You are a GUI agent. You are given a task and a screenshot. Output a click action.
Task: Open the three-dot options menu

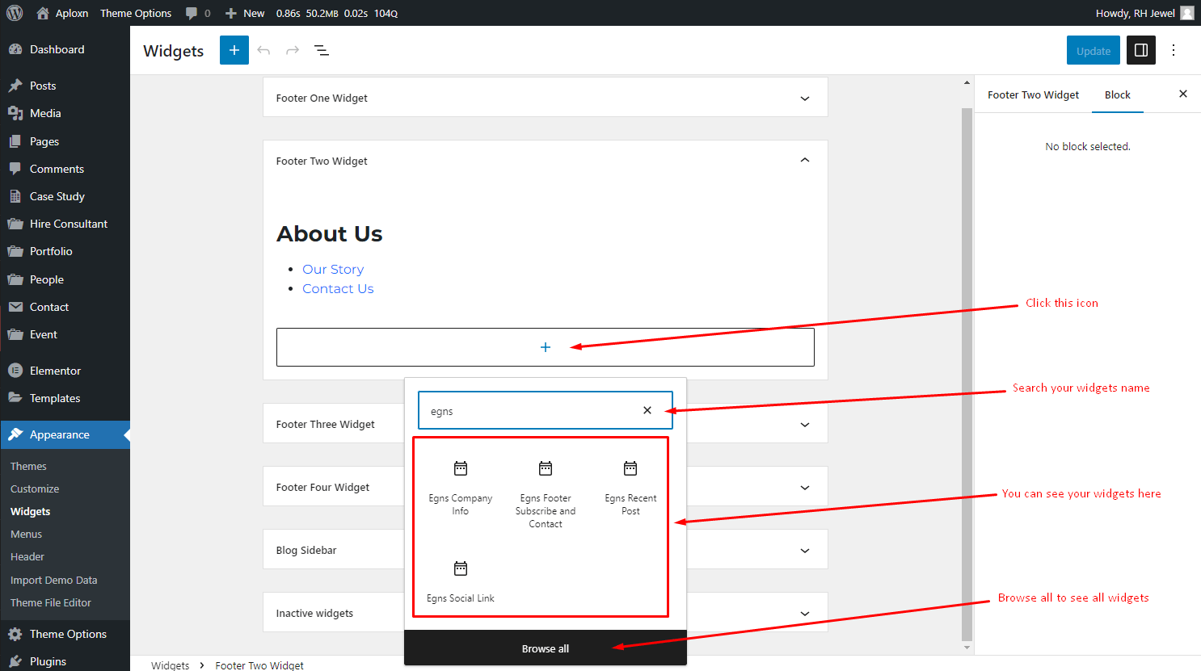coord(1174,50)
